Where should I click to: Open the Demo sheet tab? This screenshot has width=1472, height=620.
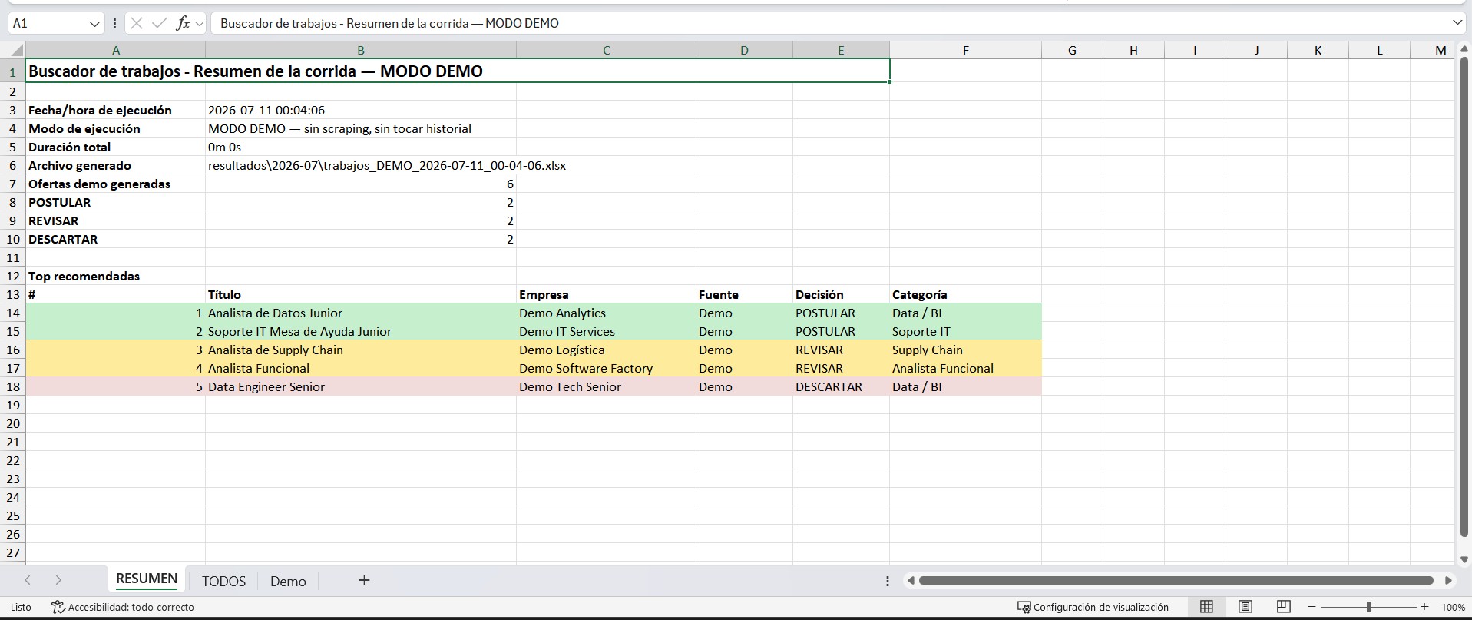288,581
